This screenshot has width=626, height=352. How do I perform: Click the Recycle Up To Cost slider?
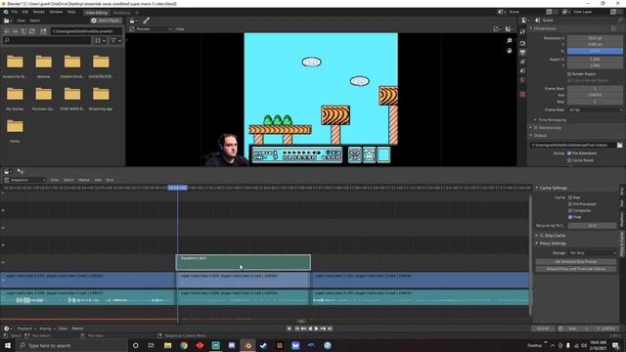coord(593,226)
